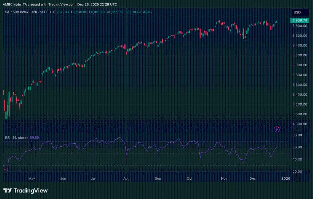Click the Aug label on time axis
The width and height of the screenshot is (313, 199).
[x=126, y=179]
